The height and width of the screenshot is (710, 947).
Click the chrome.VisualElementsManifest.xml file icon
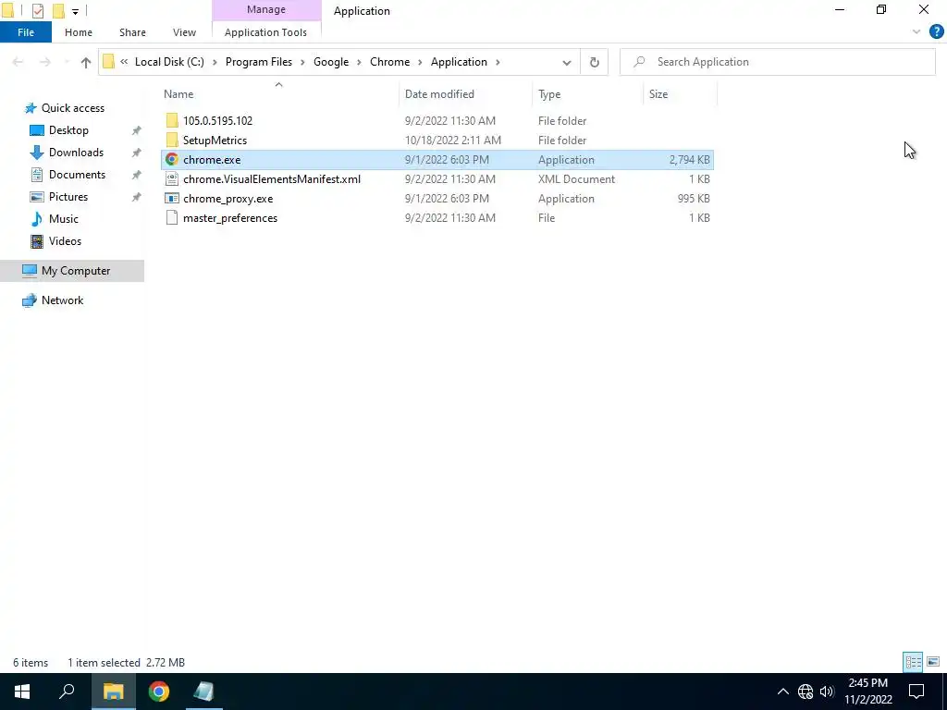click(x=172, y=178)
